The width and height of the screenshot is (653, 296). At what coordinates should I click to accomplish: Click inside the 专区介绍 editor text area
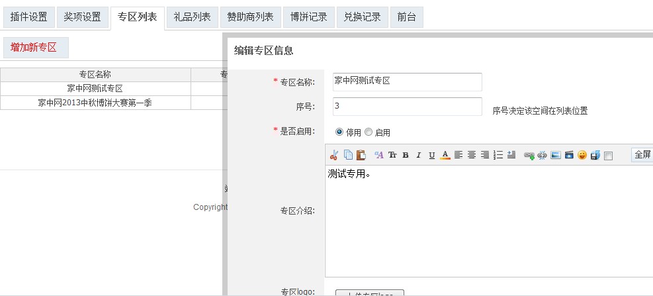(x=489, y=221)
